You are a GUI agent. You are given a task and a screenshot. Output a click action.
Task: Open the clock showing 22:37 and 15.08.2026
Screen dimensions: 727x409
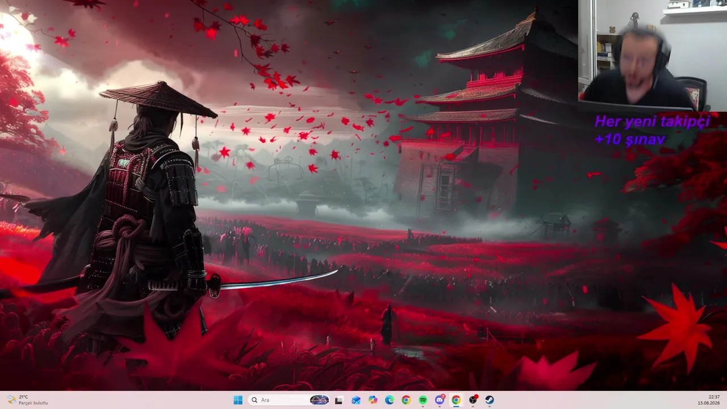709,400
